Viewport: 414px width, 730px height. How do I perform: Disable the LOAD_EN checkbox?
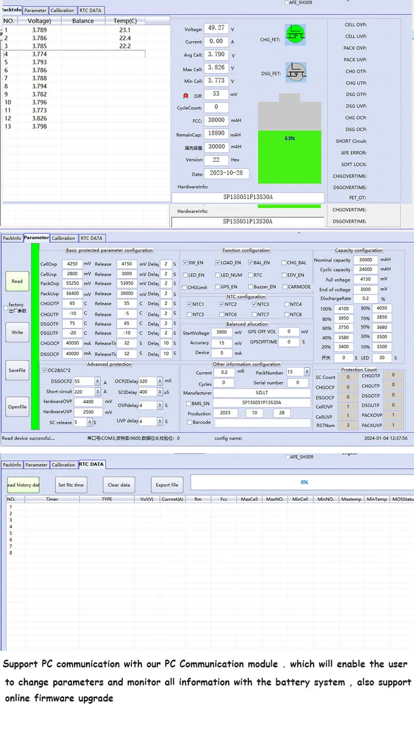pyautogui.click(x=218, y=263)
